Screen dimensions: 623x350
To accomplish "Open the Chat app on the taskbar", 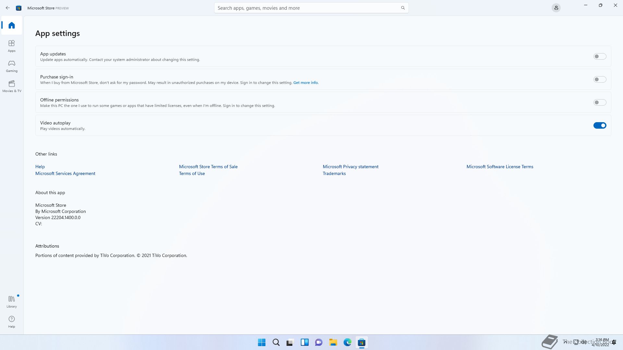I will coord(319,342).
